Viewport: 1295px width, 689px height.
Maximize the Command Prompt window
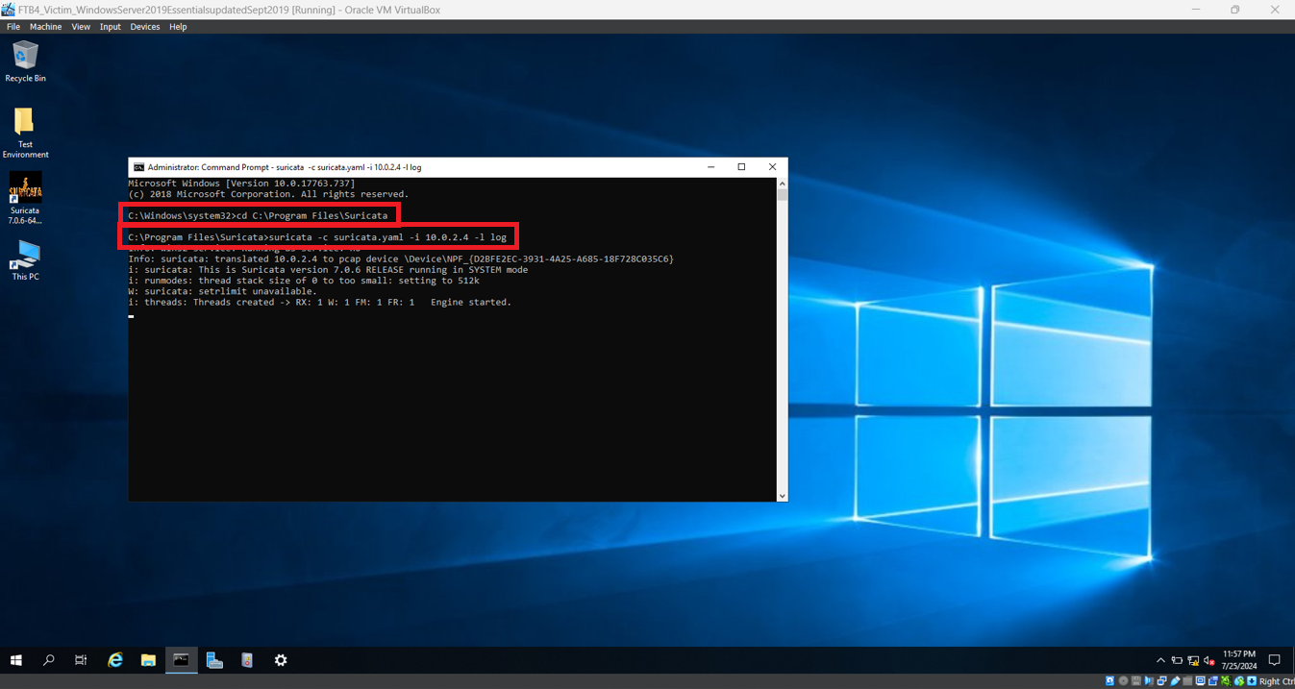coord(741,167)
